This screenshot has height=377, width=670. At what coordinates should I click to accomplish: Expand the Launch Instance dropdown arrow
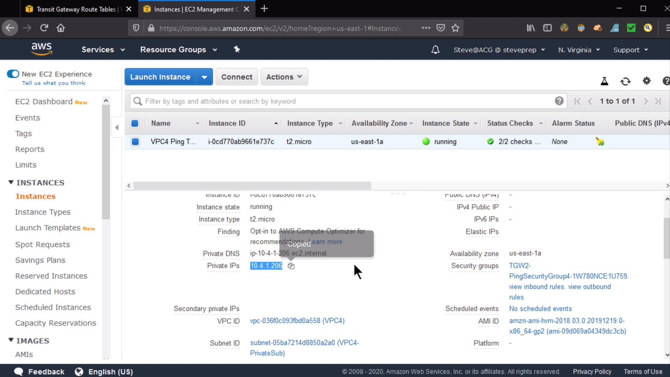click(x=204, y=77)
